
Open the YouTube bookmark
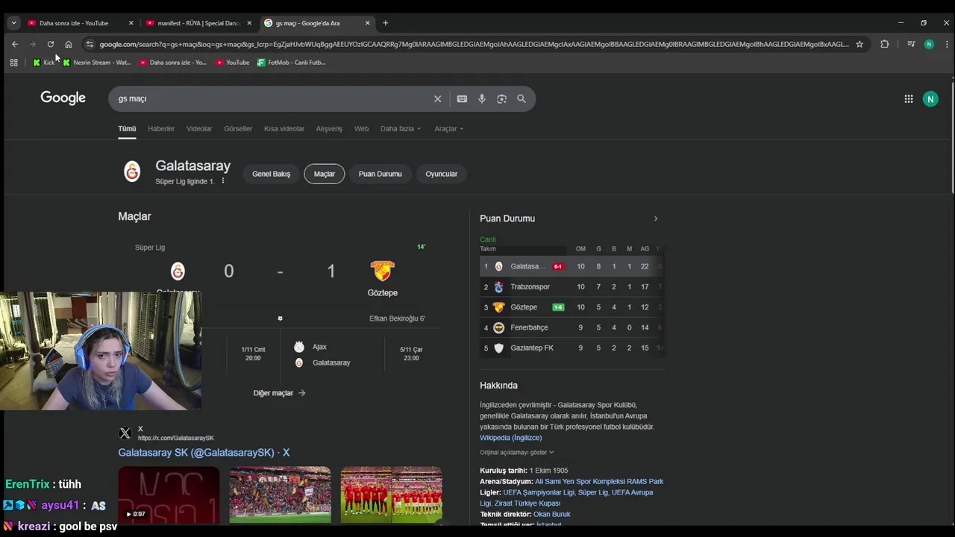point(232,63)
